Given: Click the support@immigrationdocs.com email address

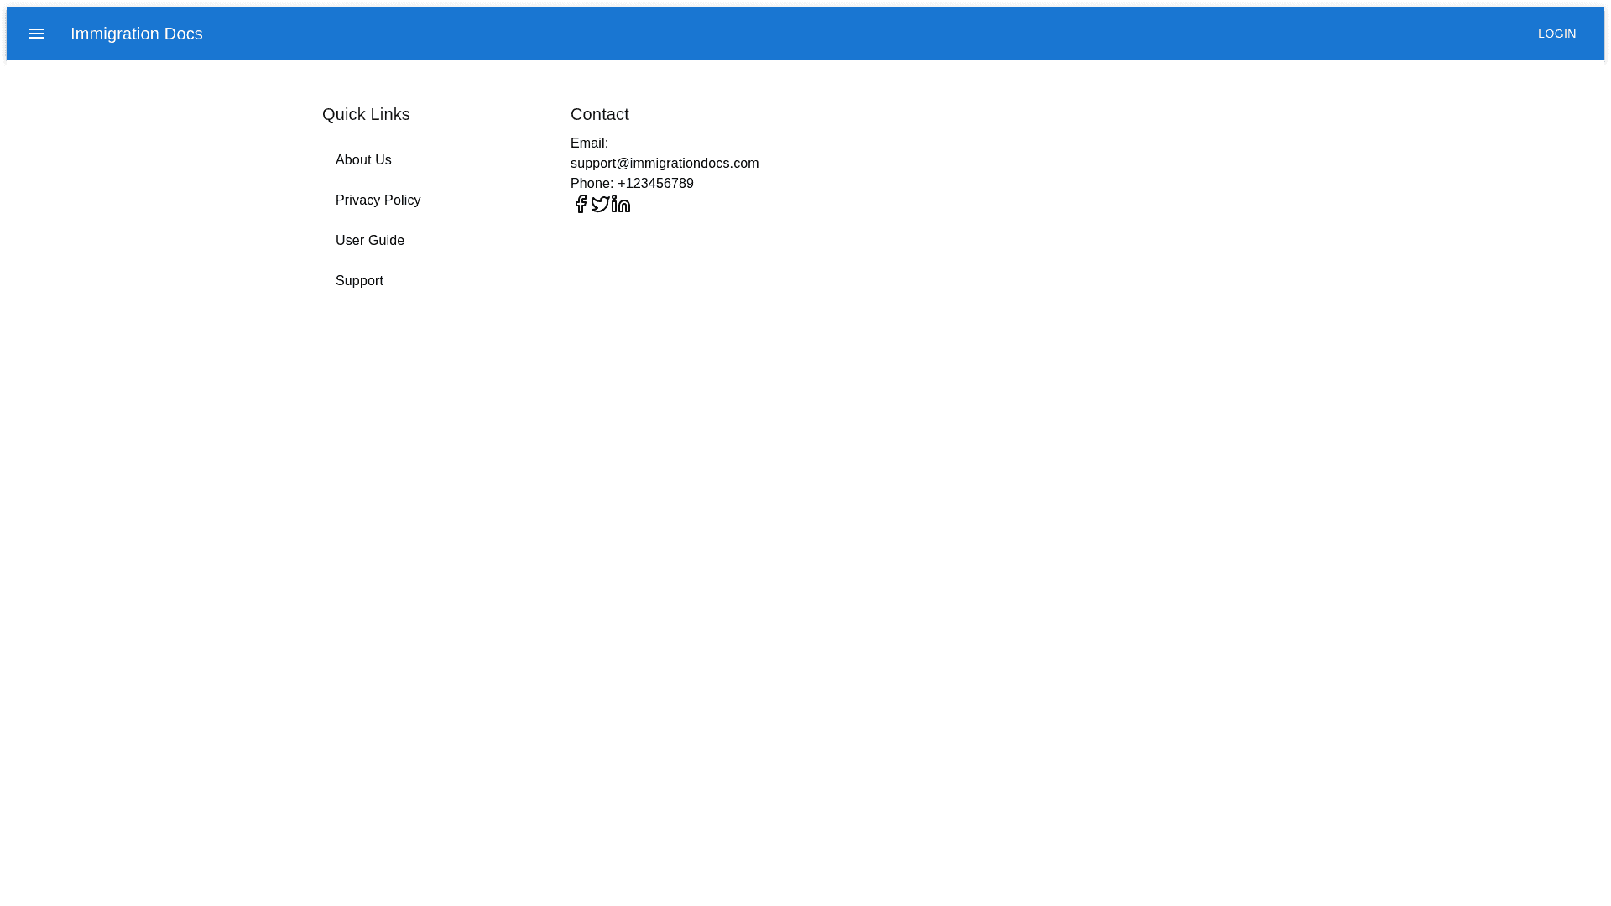Looking at the screenshot, I should [664, 164].
